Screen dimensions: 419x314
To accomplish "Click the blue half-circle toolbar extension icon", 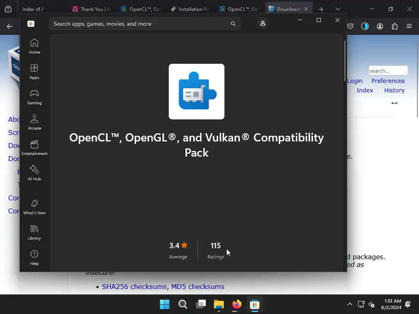I will pyautogui.click(x=365, y=26).
